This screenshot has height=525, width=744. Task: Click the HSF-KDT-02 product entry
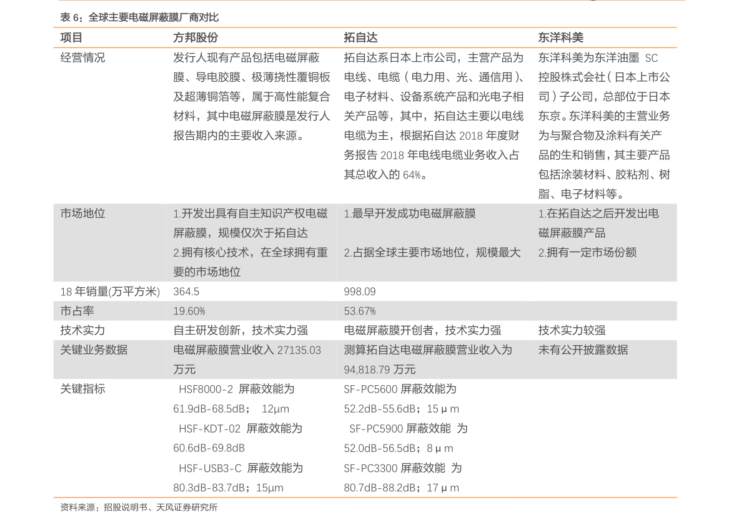point(209,429)
